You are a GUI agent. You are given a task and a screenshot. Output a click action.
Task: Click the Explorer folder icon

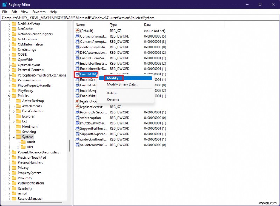tap(19, 116)
